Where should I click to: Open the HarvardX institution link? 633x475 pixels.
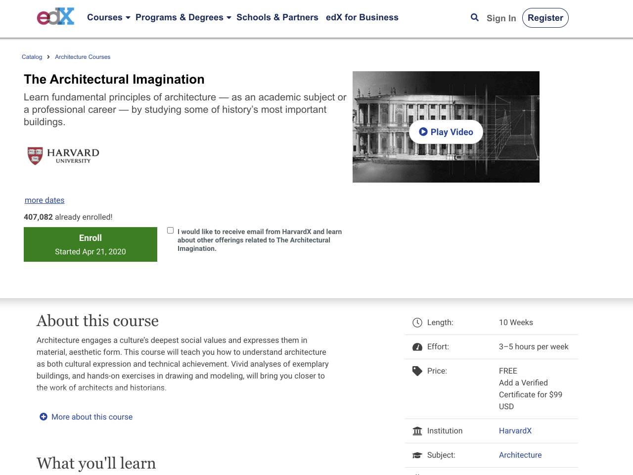[x=515, y=430]
